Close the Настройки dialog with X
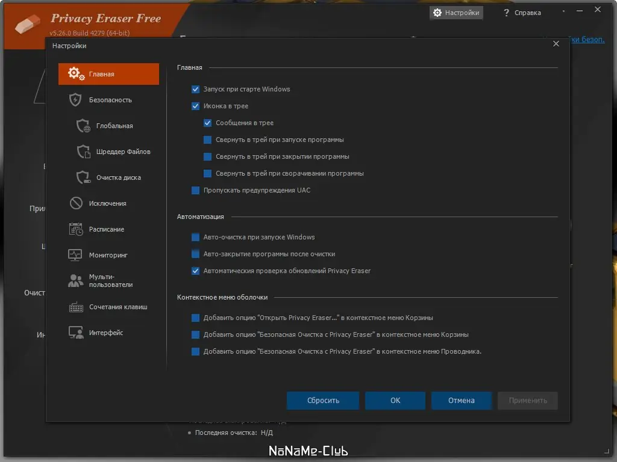 click(x=556, y=43)
